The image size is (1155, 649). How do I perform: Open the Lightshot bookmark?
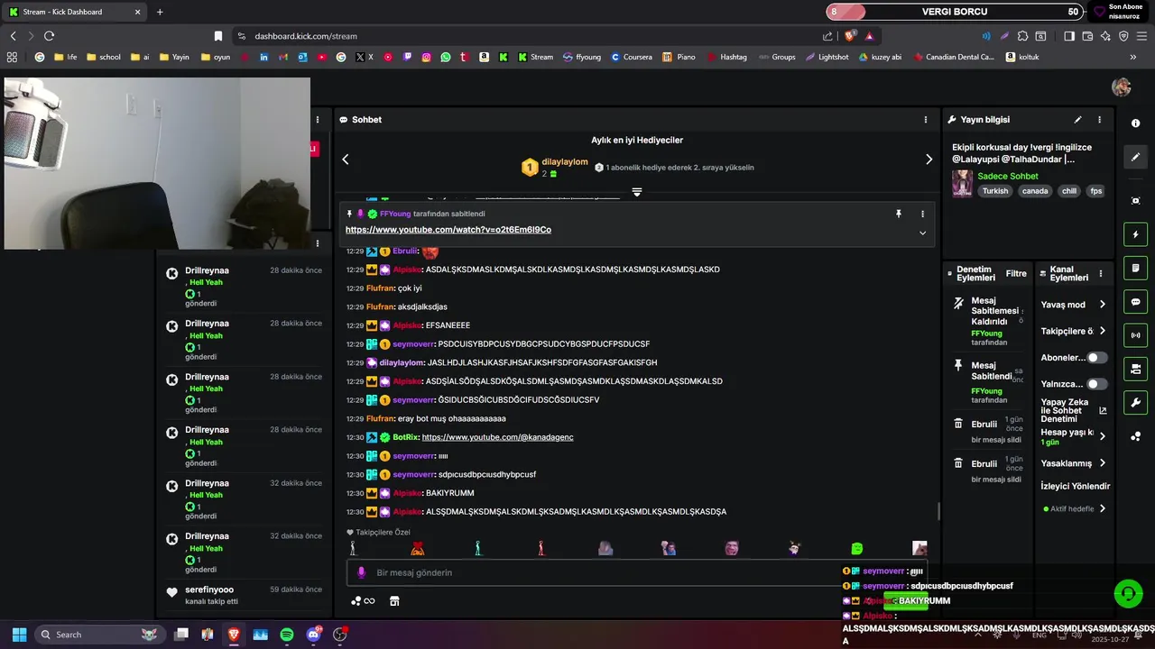[x=827, y=57]
